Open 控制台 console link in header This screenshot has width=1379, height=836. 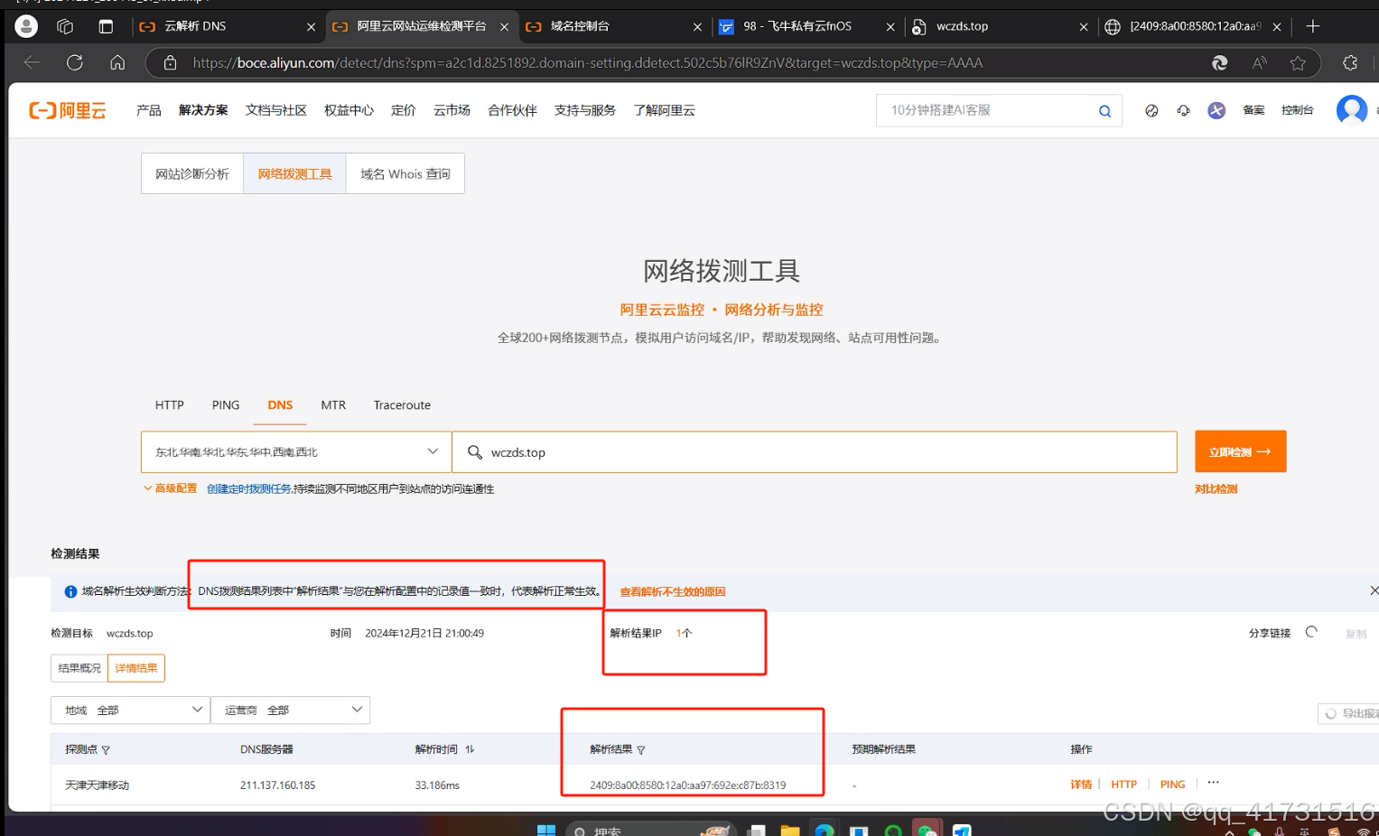tap(1297, 110)
